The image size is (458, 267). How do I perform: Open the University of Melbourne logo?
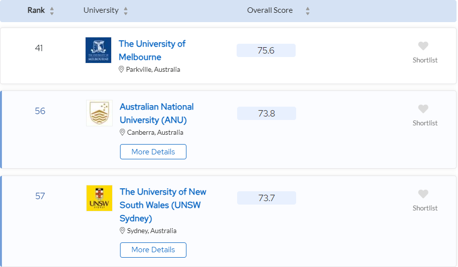[98, 50]
